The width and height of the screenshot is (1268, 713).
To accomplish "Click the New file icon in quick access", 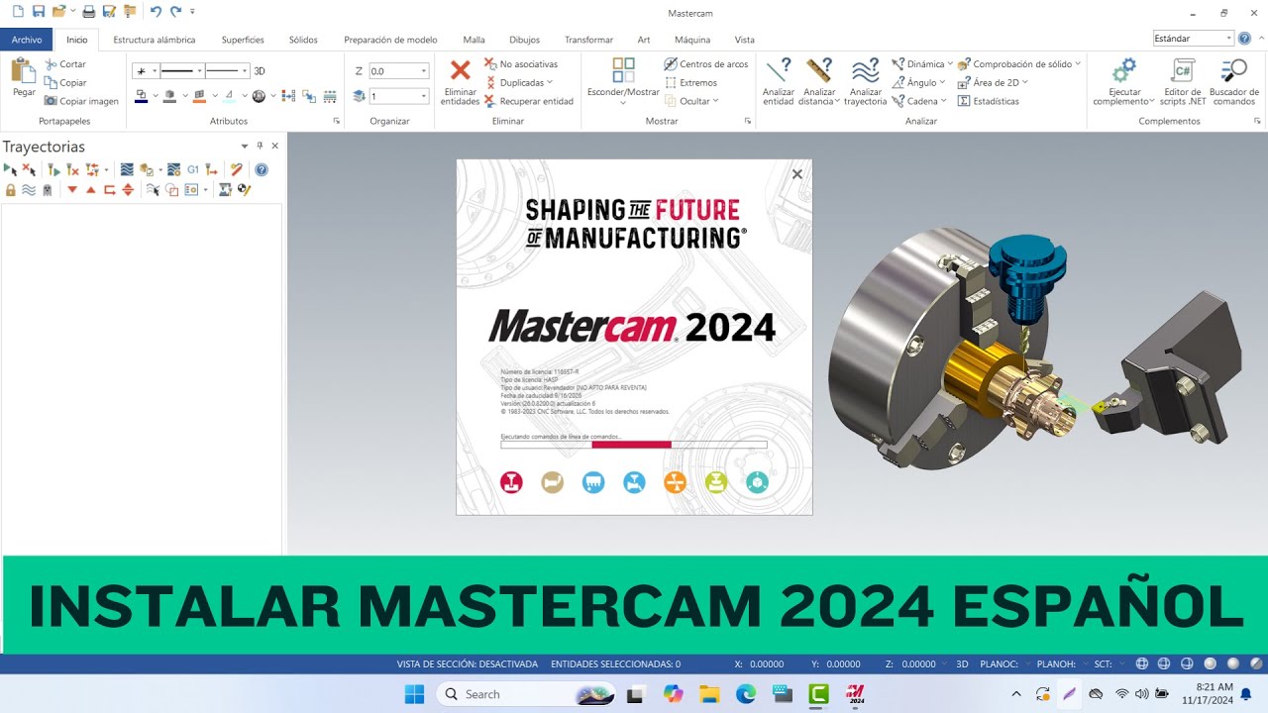I will tap(17, 12).
